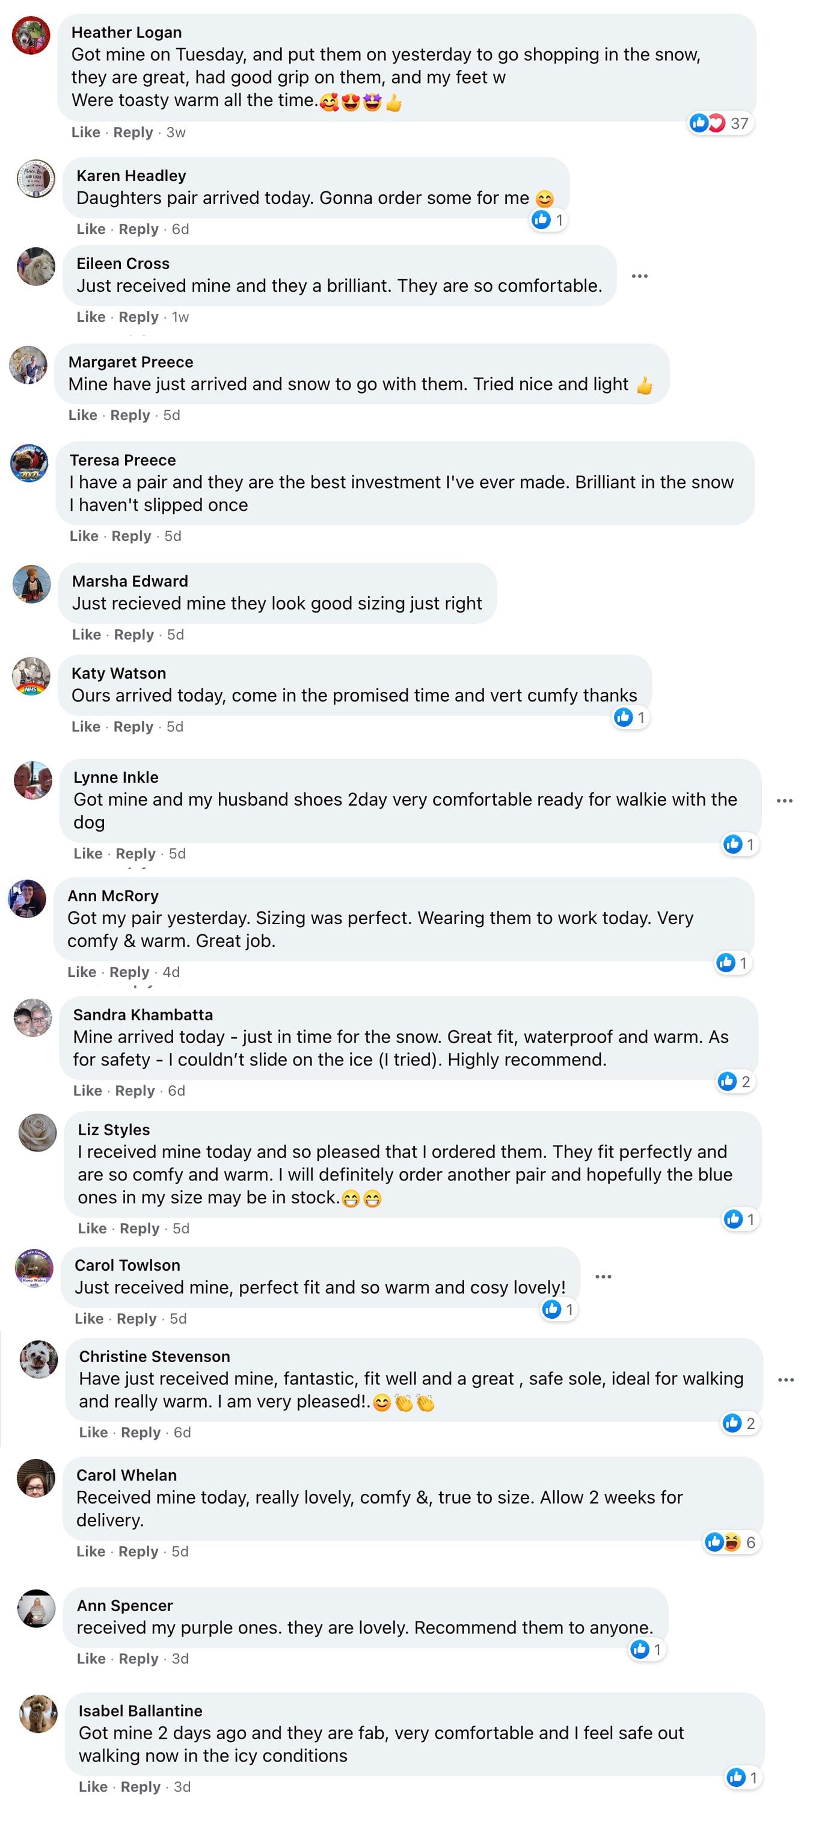
Task: Like Marsha Edward's comment
Action: pos(86,635)
